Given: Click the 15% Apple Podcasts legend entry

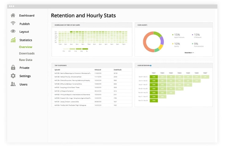Looking at the screenshot, I should tap(178, 36).
